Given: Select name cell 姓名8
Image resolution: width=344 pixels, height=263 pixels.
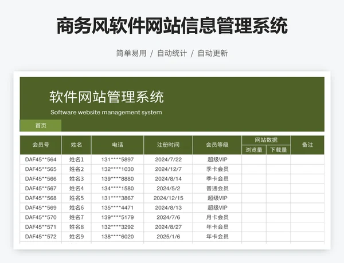Looking at the screenshot, I should [76, 227].
